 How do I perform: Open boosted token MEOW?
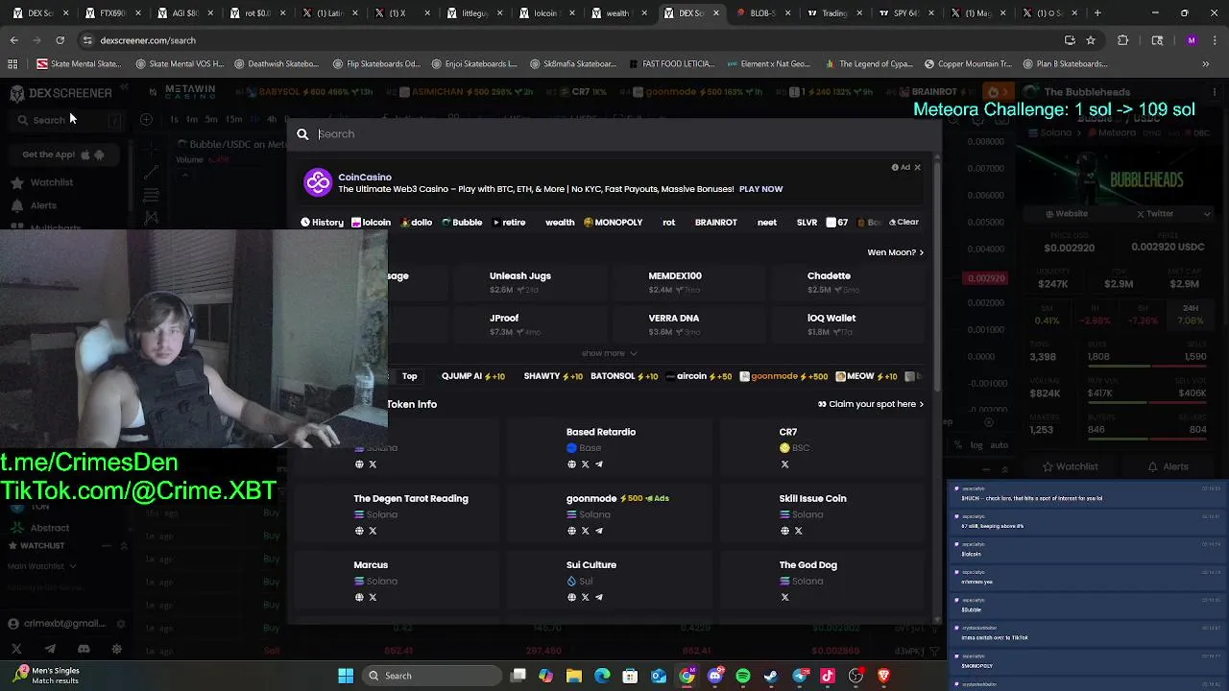coord(866,376)
